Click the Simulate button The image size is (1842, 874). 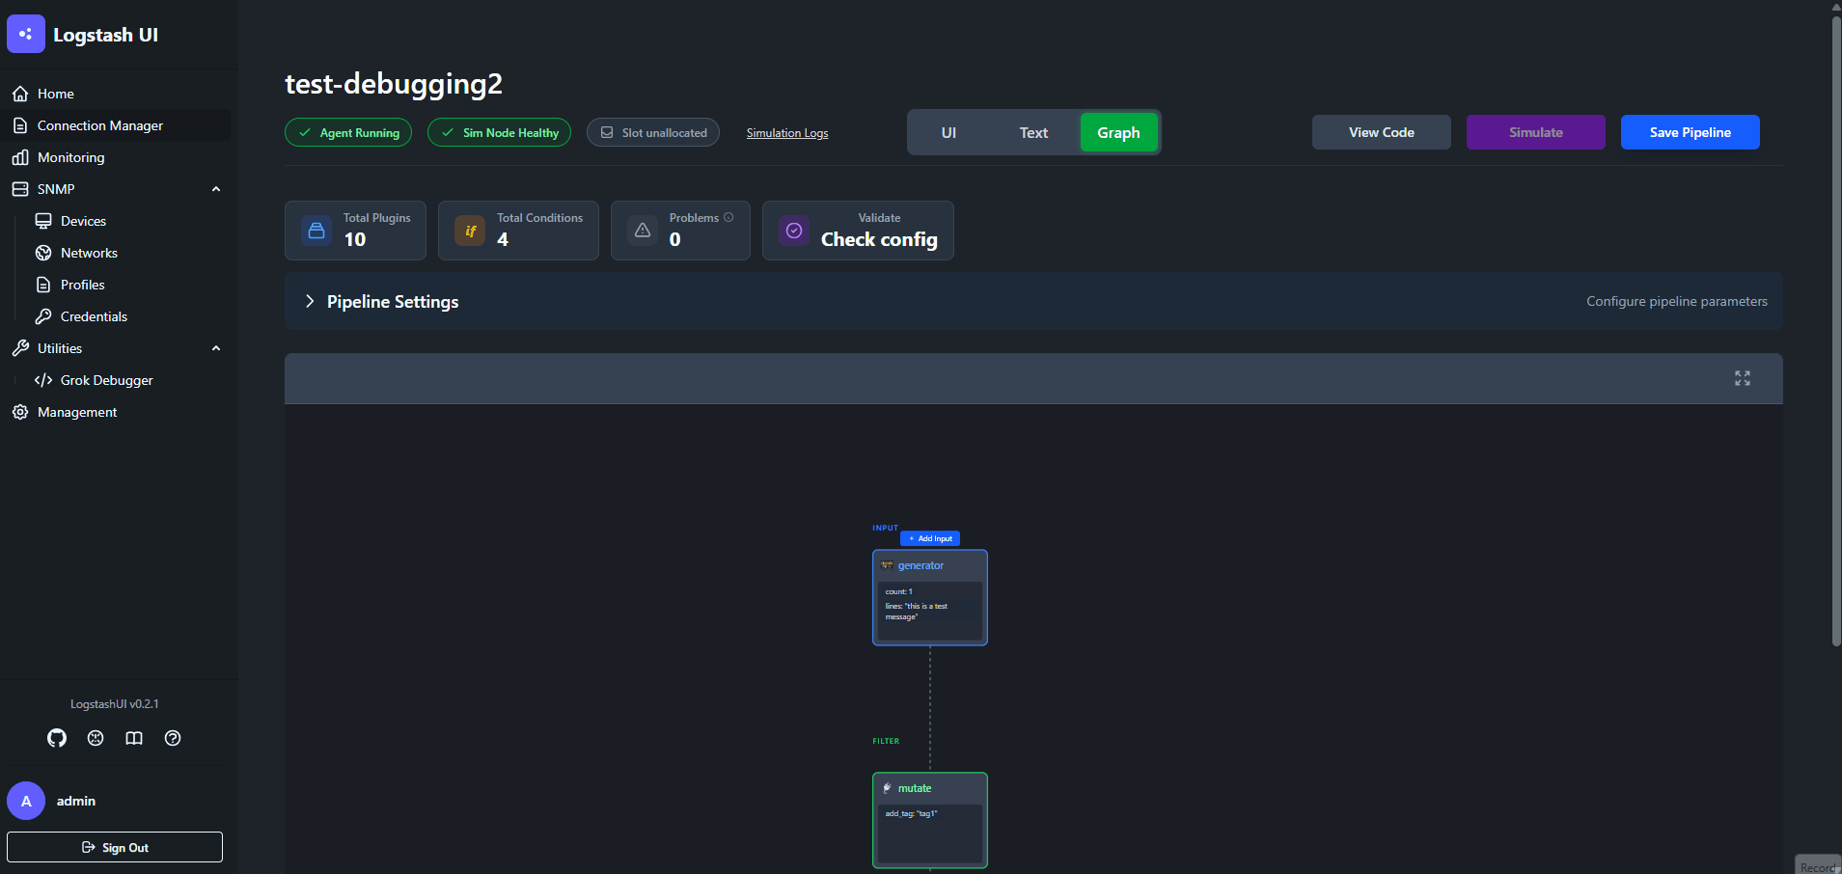(1536, 132)
